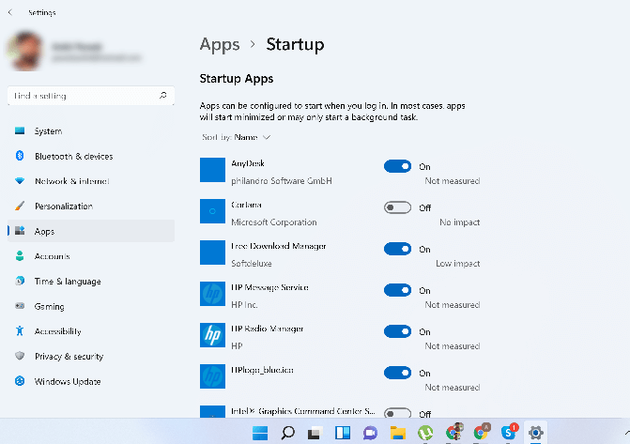Turn off HP Message Service toggle

pyautogui.click(x=397, y=290)
